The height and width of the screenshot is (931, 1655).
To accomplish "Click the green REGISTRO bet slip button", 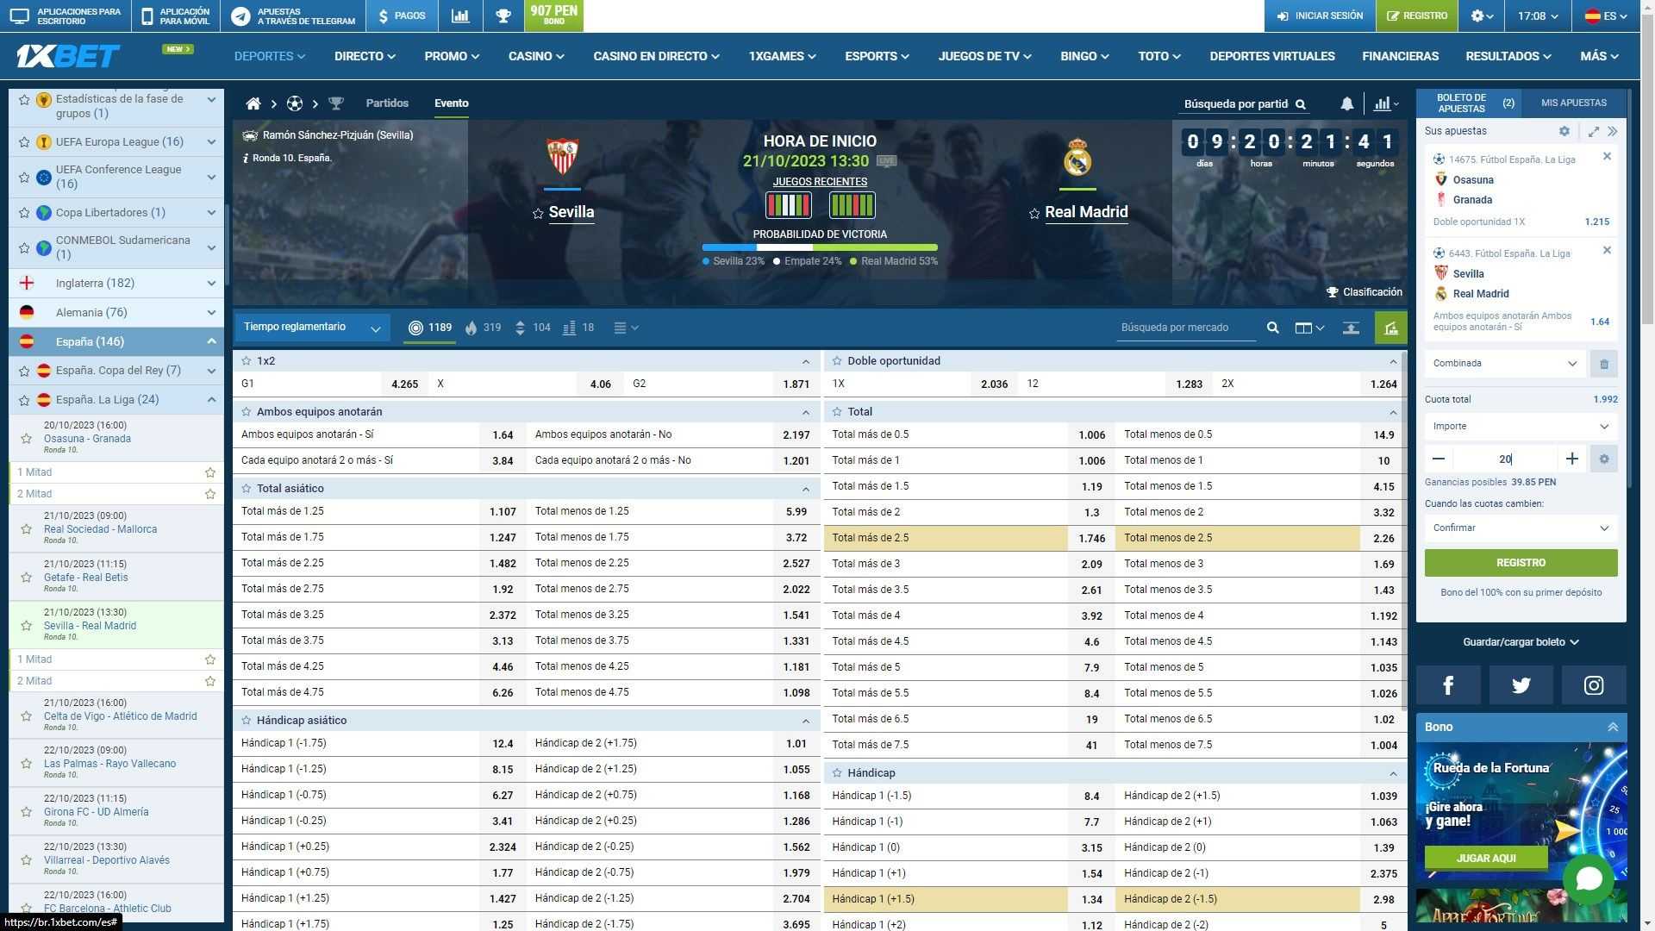I will click(1521, 563).
